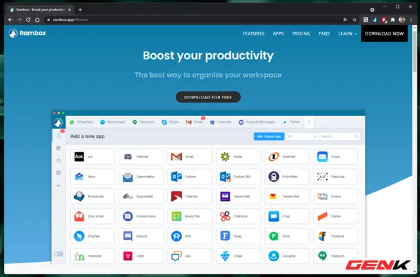Select the Outlook app tile
Viewport: 420px width, 277px height.
tap(190, 177)
